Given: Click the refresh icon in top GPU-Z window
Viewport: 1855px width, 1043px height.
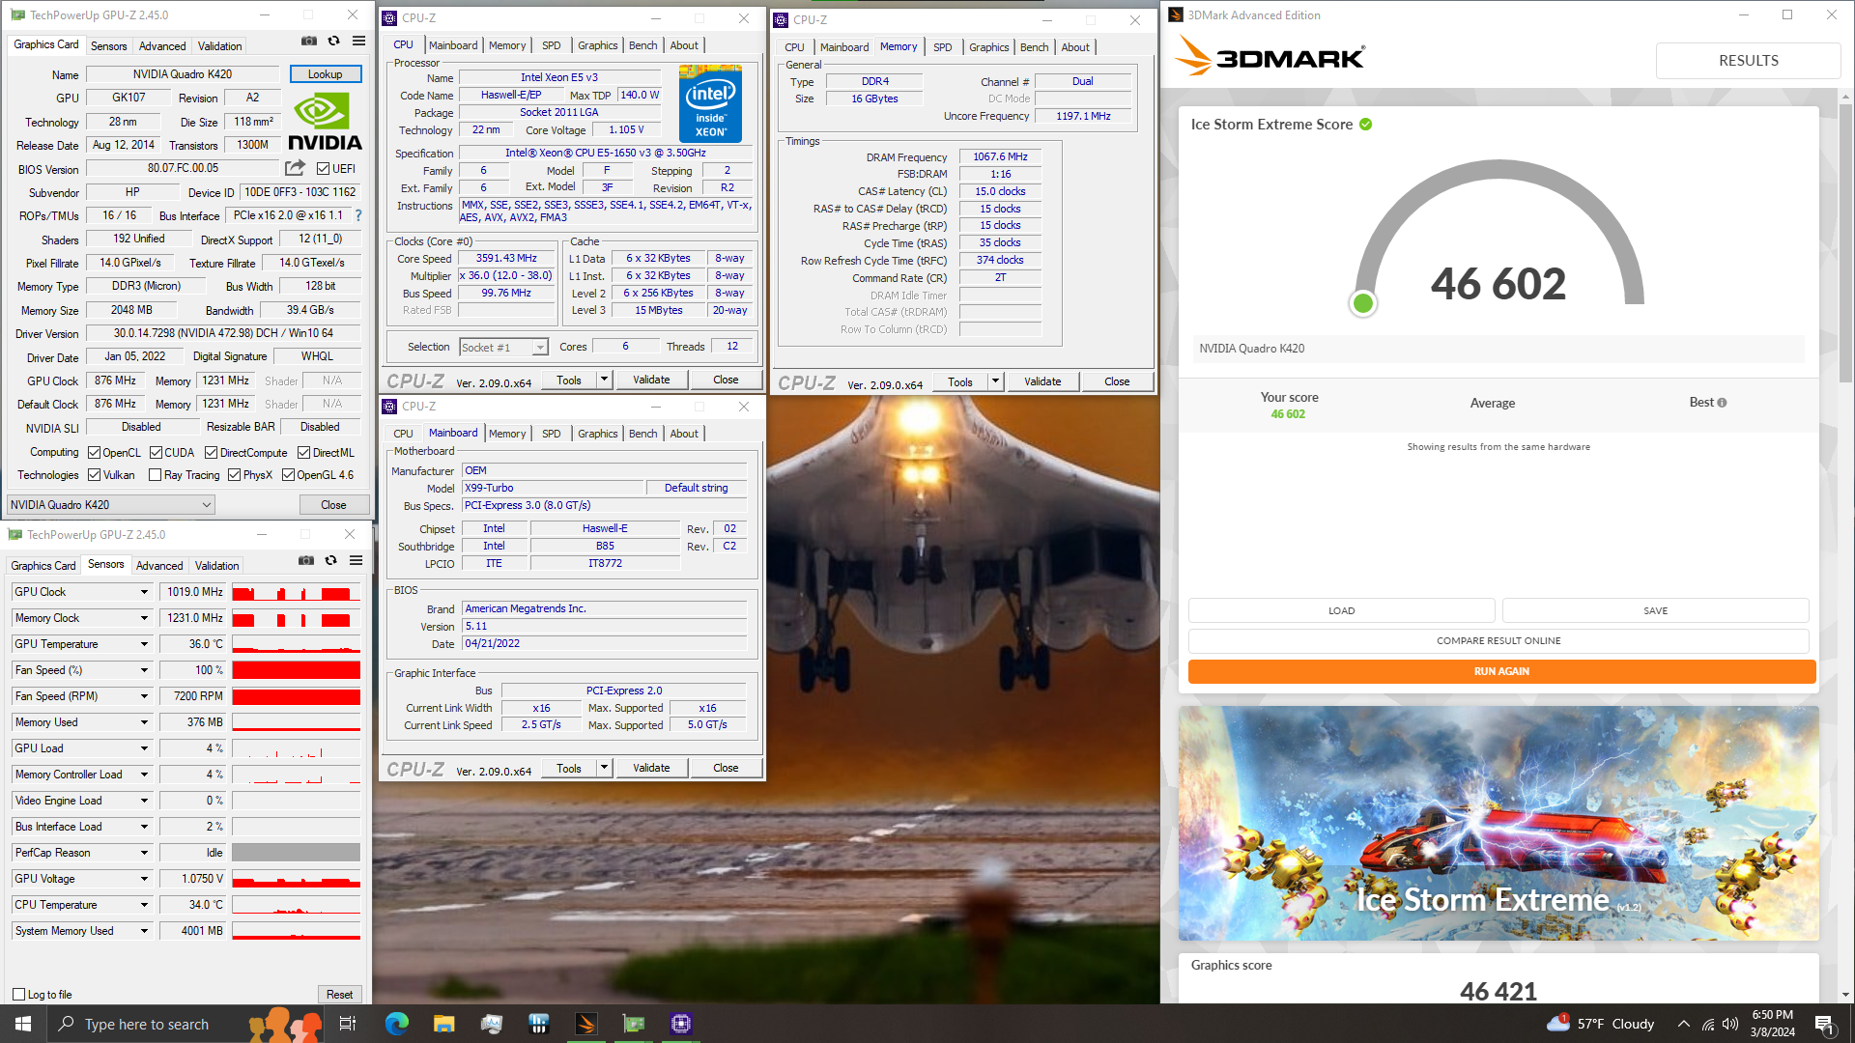Looking at the screenshot, I should (x=334, y=42).
